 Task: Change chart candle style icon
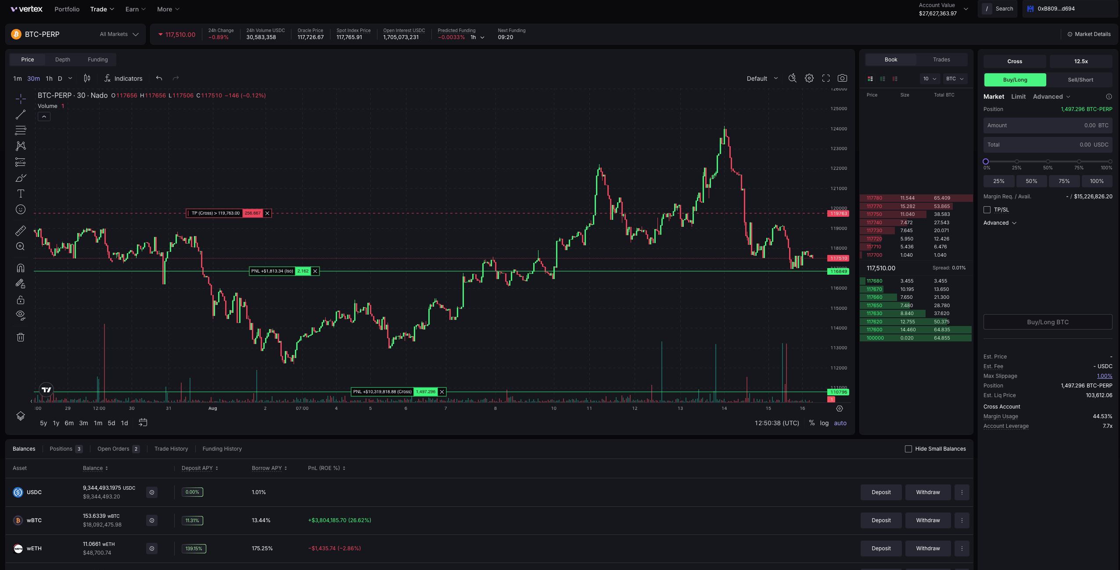tap(87, 79)
